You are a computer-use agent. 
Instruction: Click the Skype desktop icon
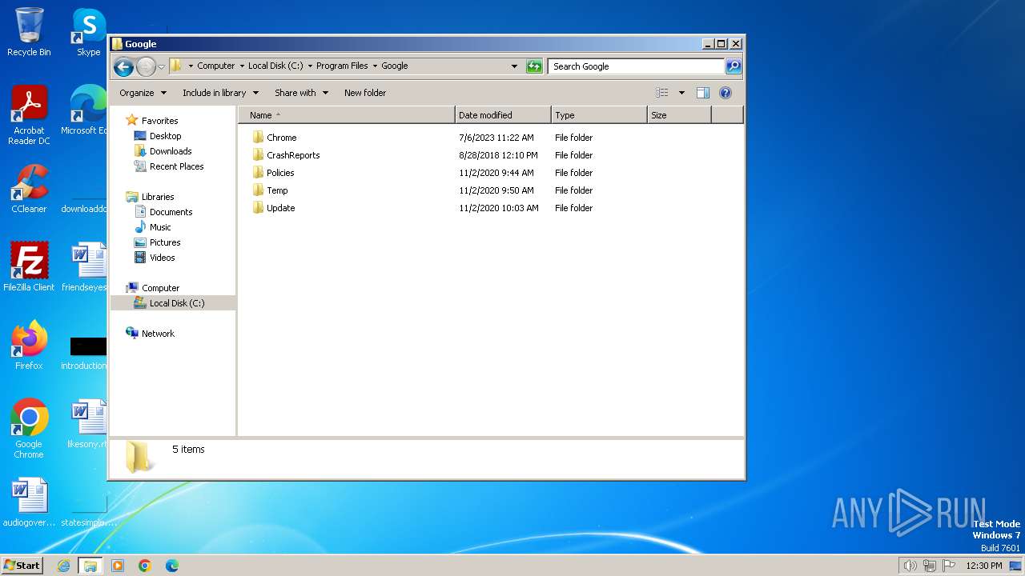(88, 32)
